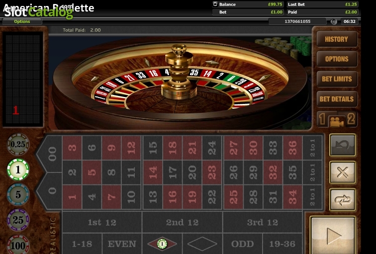Place bet on red diamond

pyautogui.click(x=162, y=244)
